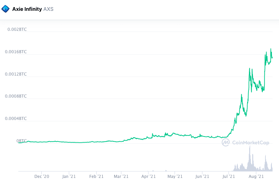Click the May '21 timeline marker
The width and height of the screenshot is (279, 184).
(175, 177)
